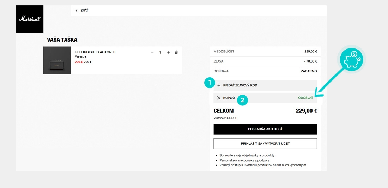This screenshot has width=388, height=188.
Task: Click the plus icon beside Pridať zľavový kód
Action: tap(219, 85)
